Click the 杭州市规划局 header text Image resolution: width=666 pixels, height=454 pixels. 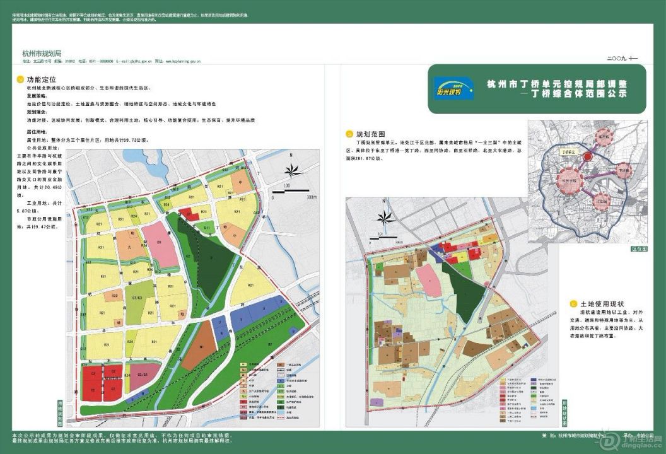[42, 54]
